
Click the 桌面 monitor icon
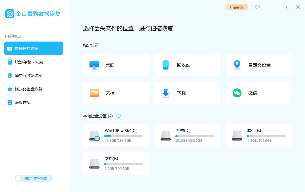[x=94, y=65]
